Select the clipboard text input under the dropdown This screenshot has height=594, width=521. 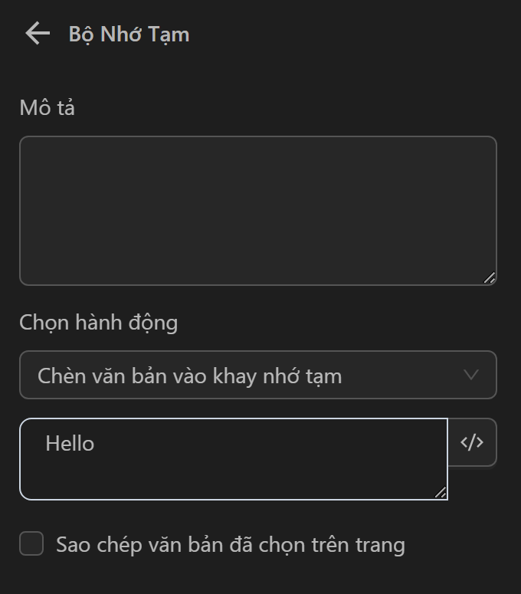pyautogui.click(x=233, y=459)
